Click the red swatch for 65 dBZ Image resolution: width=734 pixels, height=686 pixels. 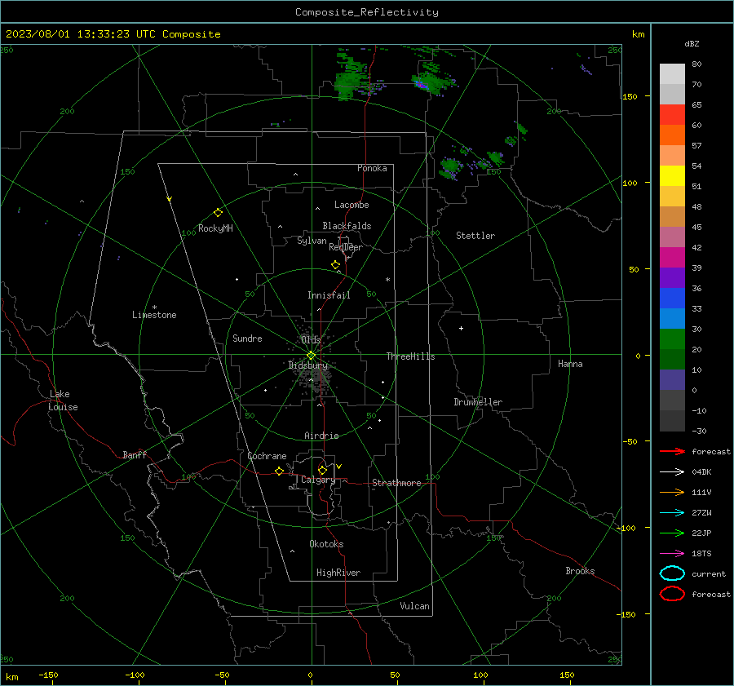(x=672, y=114)
